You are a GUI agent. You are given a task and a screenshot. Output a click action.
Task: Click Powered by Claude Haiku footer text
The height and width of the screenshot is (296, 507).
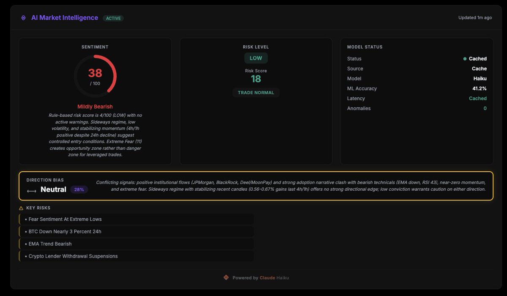click(x=261, y=278)
